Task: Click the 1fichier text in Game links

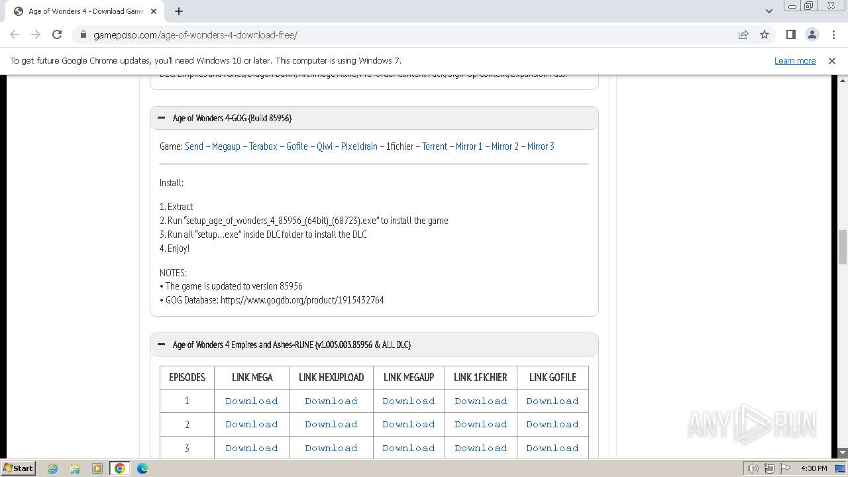Action: [x=399, y=146]
